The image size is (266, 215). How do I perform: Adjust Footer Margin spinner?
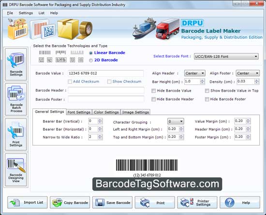(248, 137)
